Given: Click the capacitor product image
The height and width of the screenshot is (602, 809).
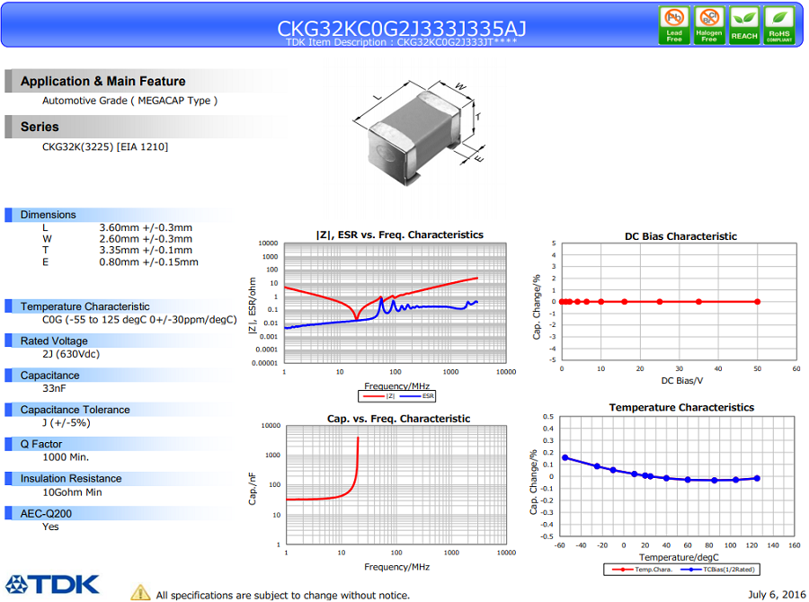Looking at the screenshot, I should 419,131.
